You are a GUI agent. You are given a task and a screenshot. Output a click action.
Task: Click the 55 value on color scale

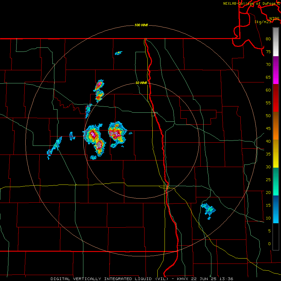click(268, 103)
